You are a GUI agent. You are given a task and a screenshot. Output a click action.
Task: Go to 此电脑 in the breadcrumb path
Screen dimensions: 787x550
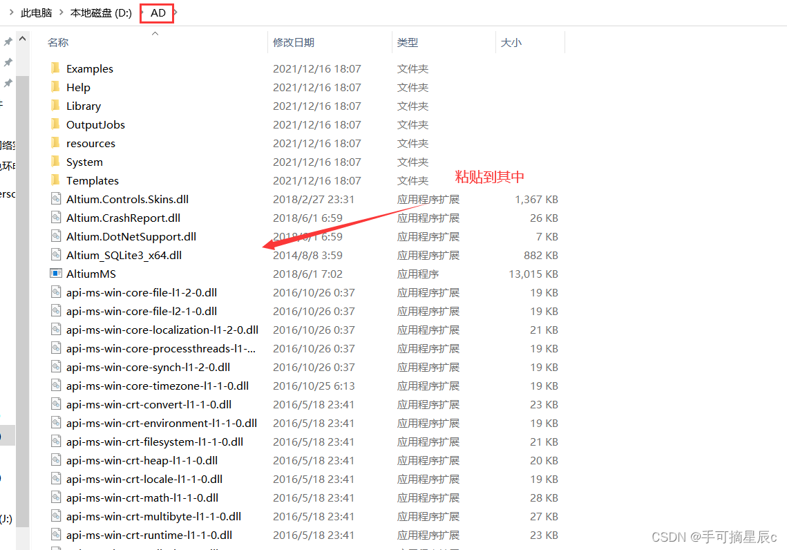(x=36, y=13)
